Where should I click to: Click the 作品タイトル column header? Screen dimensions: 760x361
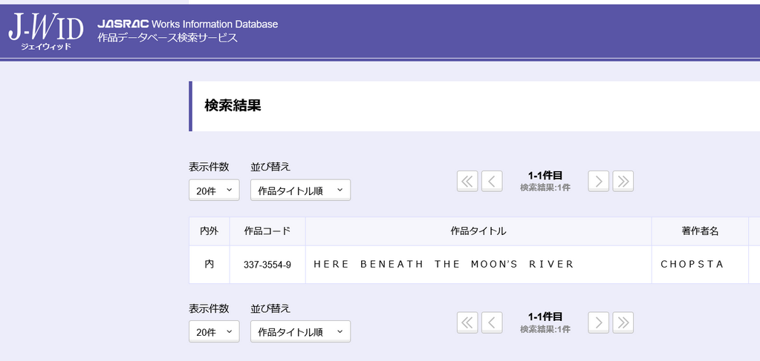(478, 231)
